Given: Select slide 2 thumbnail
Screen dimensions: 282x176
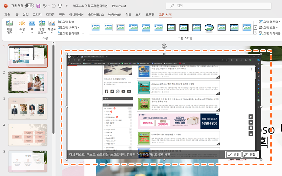Looking at the screenshot, I should (x=28, y=82).
